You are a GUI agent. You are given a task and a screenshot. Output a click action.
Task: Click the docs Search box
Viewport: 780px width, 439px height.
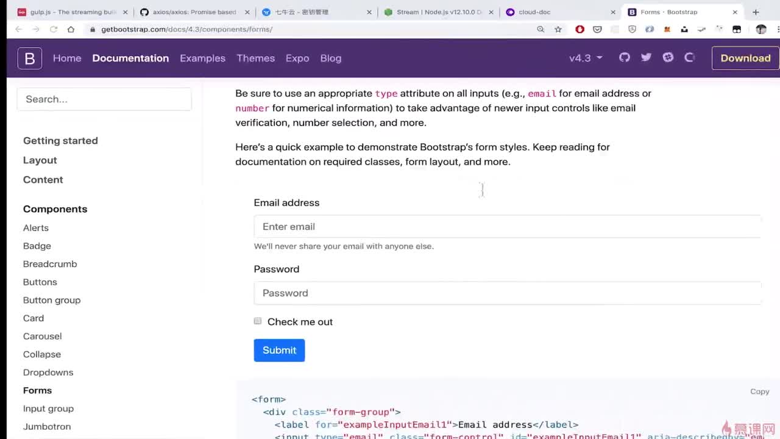104,99
